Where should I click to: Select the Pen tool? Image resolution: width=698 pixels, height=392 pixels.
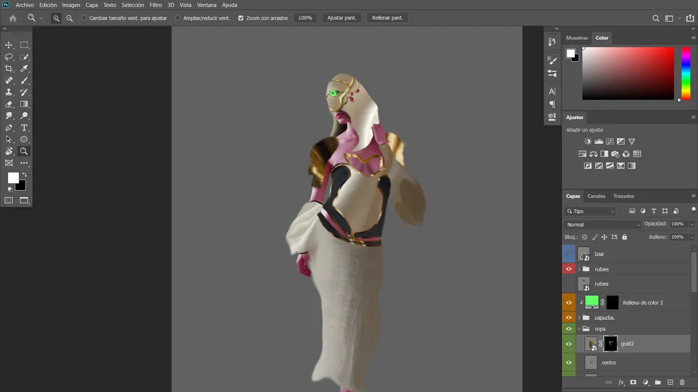tap(9, 128)
